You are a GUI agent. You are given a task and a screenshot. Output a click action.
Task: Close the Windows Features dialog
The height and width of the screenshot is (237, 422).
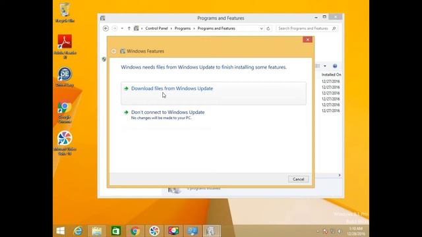pyautogui.click(x=308, y=39)
